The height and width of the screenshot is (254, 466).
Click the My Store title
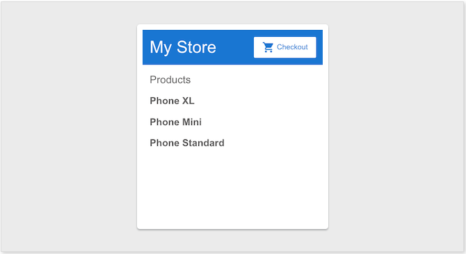(183, 47)
